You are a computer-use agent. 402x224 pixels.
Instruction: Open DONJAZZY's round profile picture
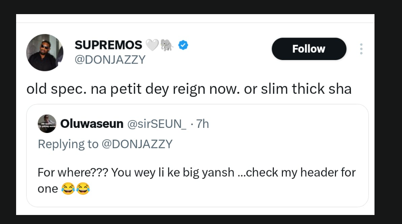pyautogui.click(x=44, y=53)
